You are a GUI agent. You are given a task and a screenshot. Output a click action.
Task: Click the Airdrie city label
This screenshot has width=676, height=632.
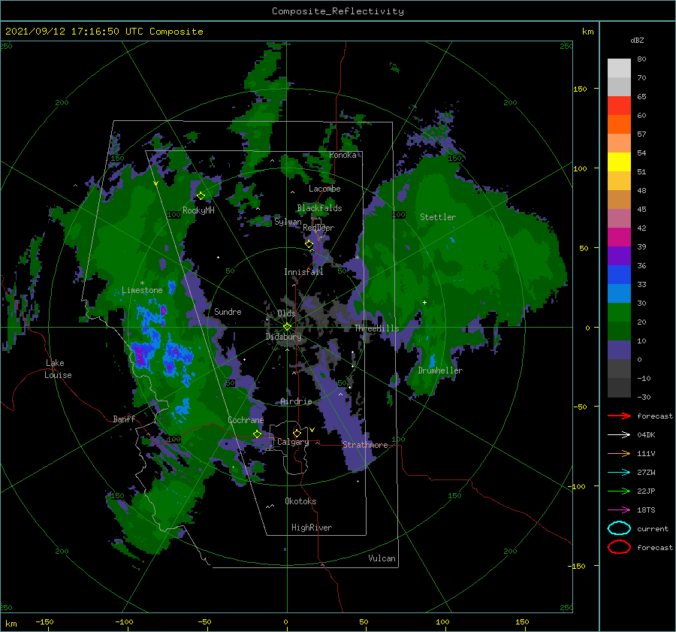click(x=296, y=401)
